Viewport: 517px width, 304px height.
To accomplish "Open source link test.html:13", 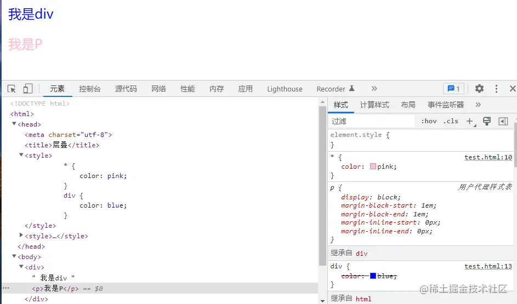I will (488, 266).
